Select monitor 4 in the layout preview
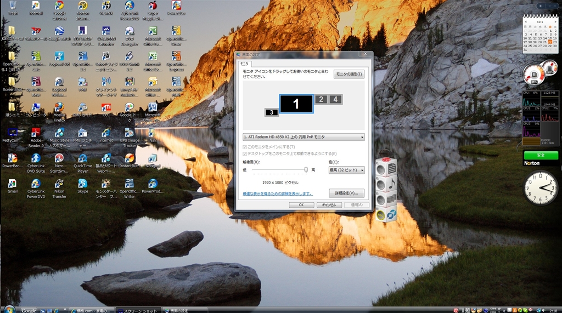This screenshot has width=562, height=313. pos(335,100)
